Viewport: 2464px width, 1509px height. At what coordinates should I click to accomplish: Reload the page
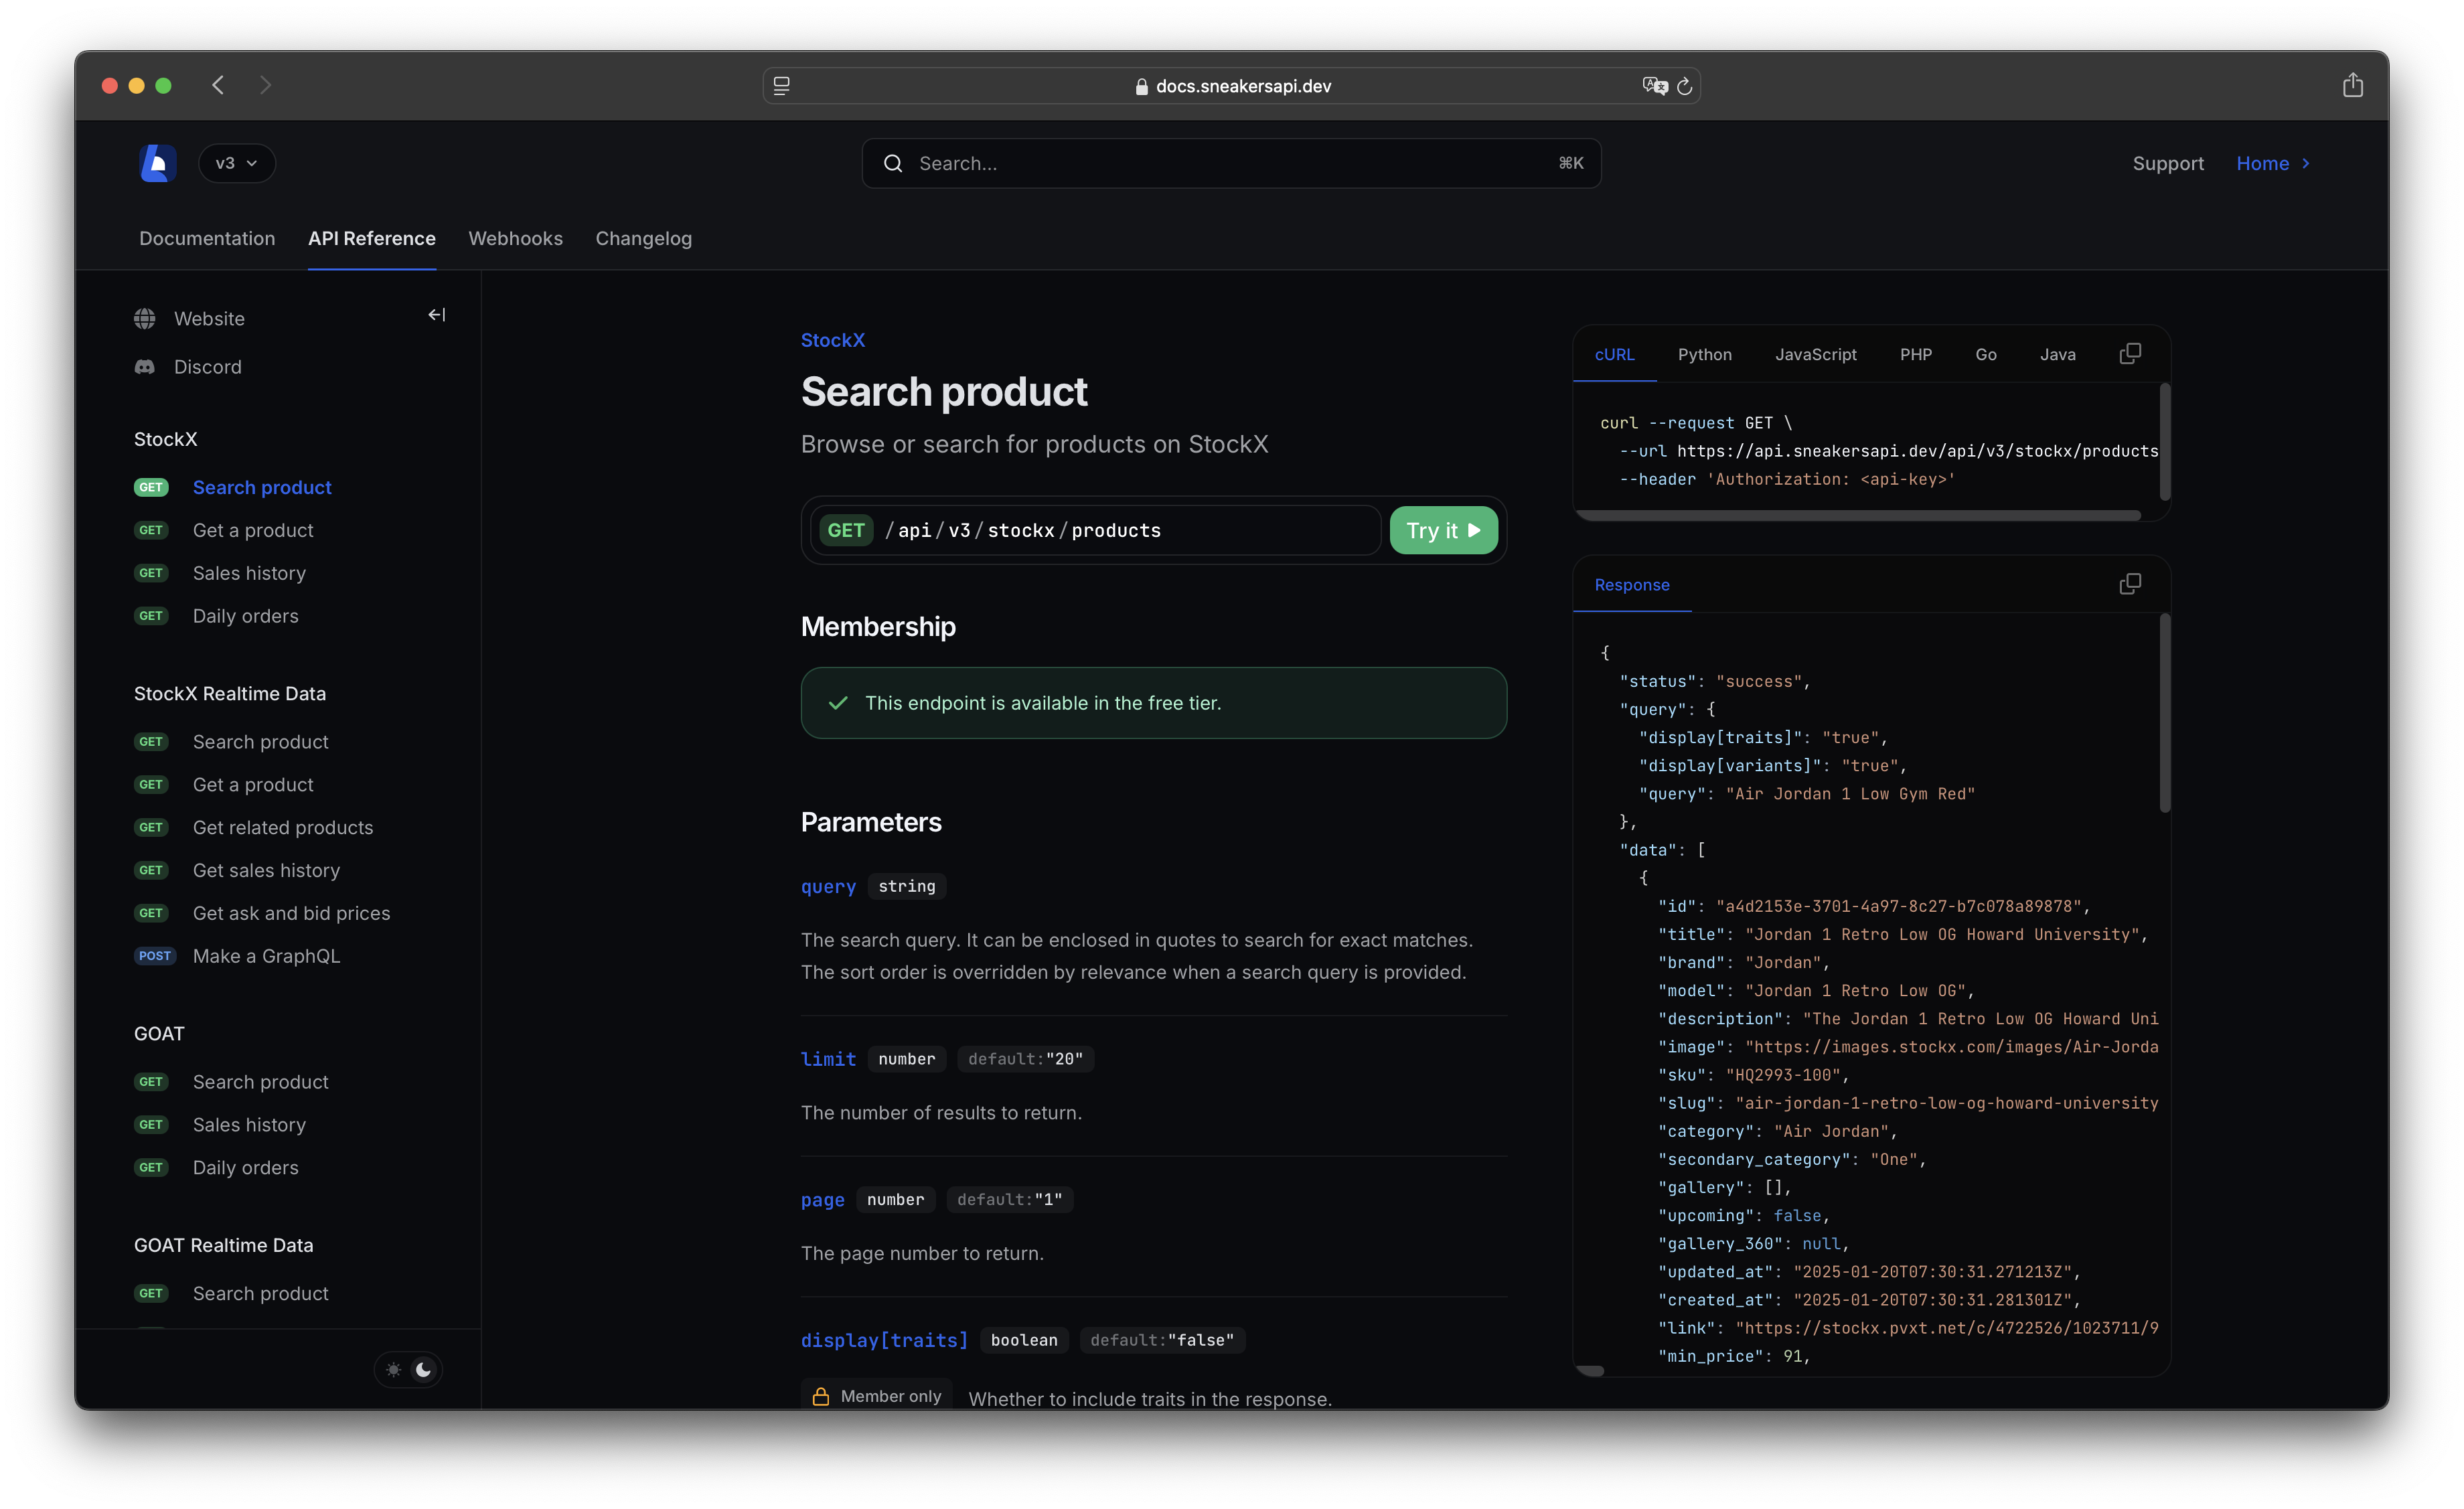(1684, 86)
